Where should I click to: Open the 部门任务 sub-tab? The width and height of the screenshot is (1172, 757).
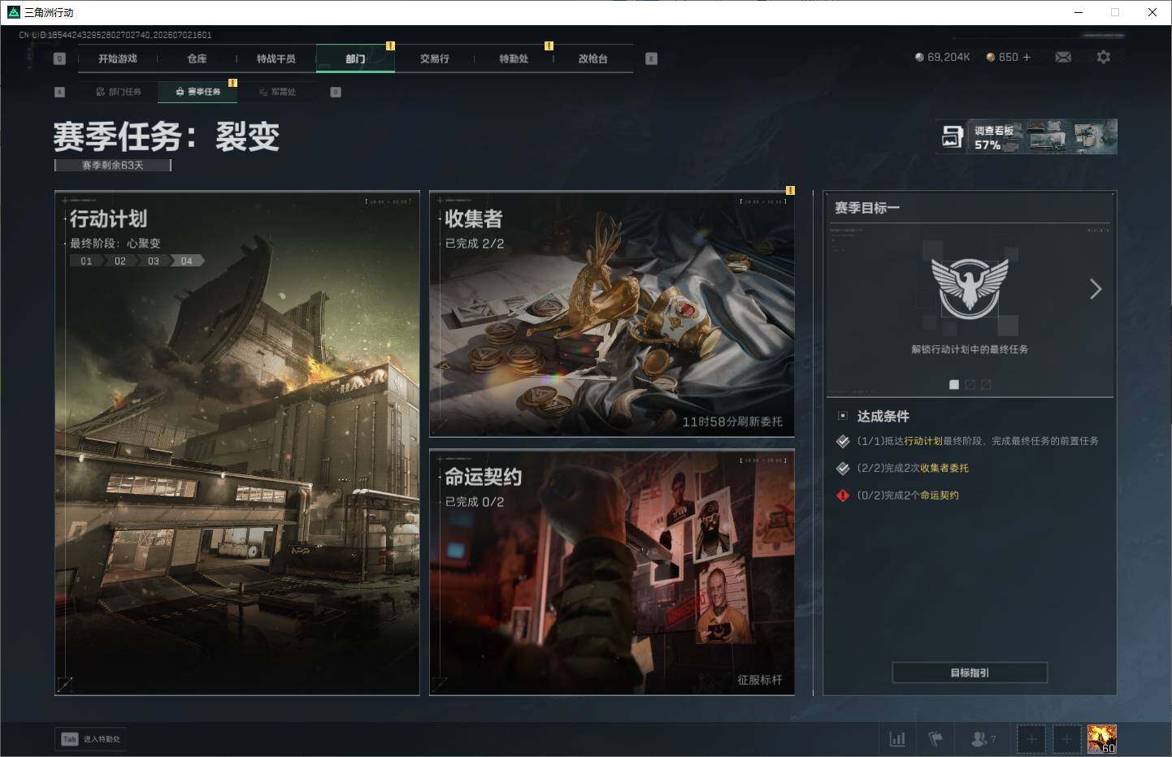(118, 92)
